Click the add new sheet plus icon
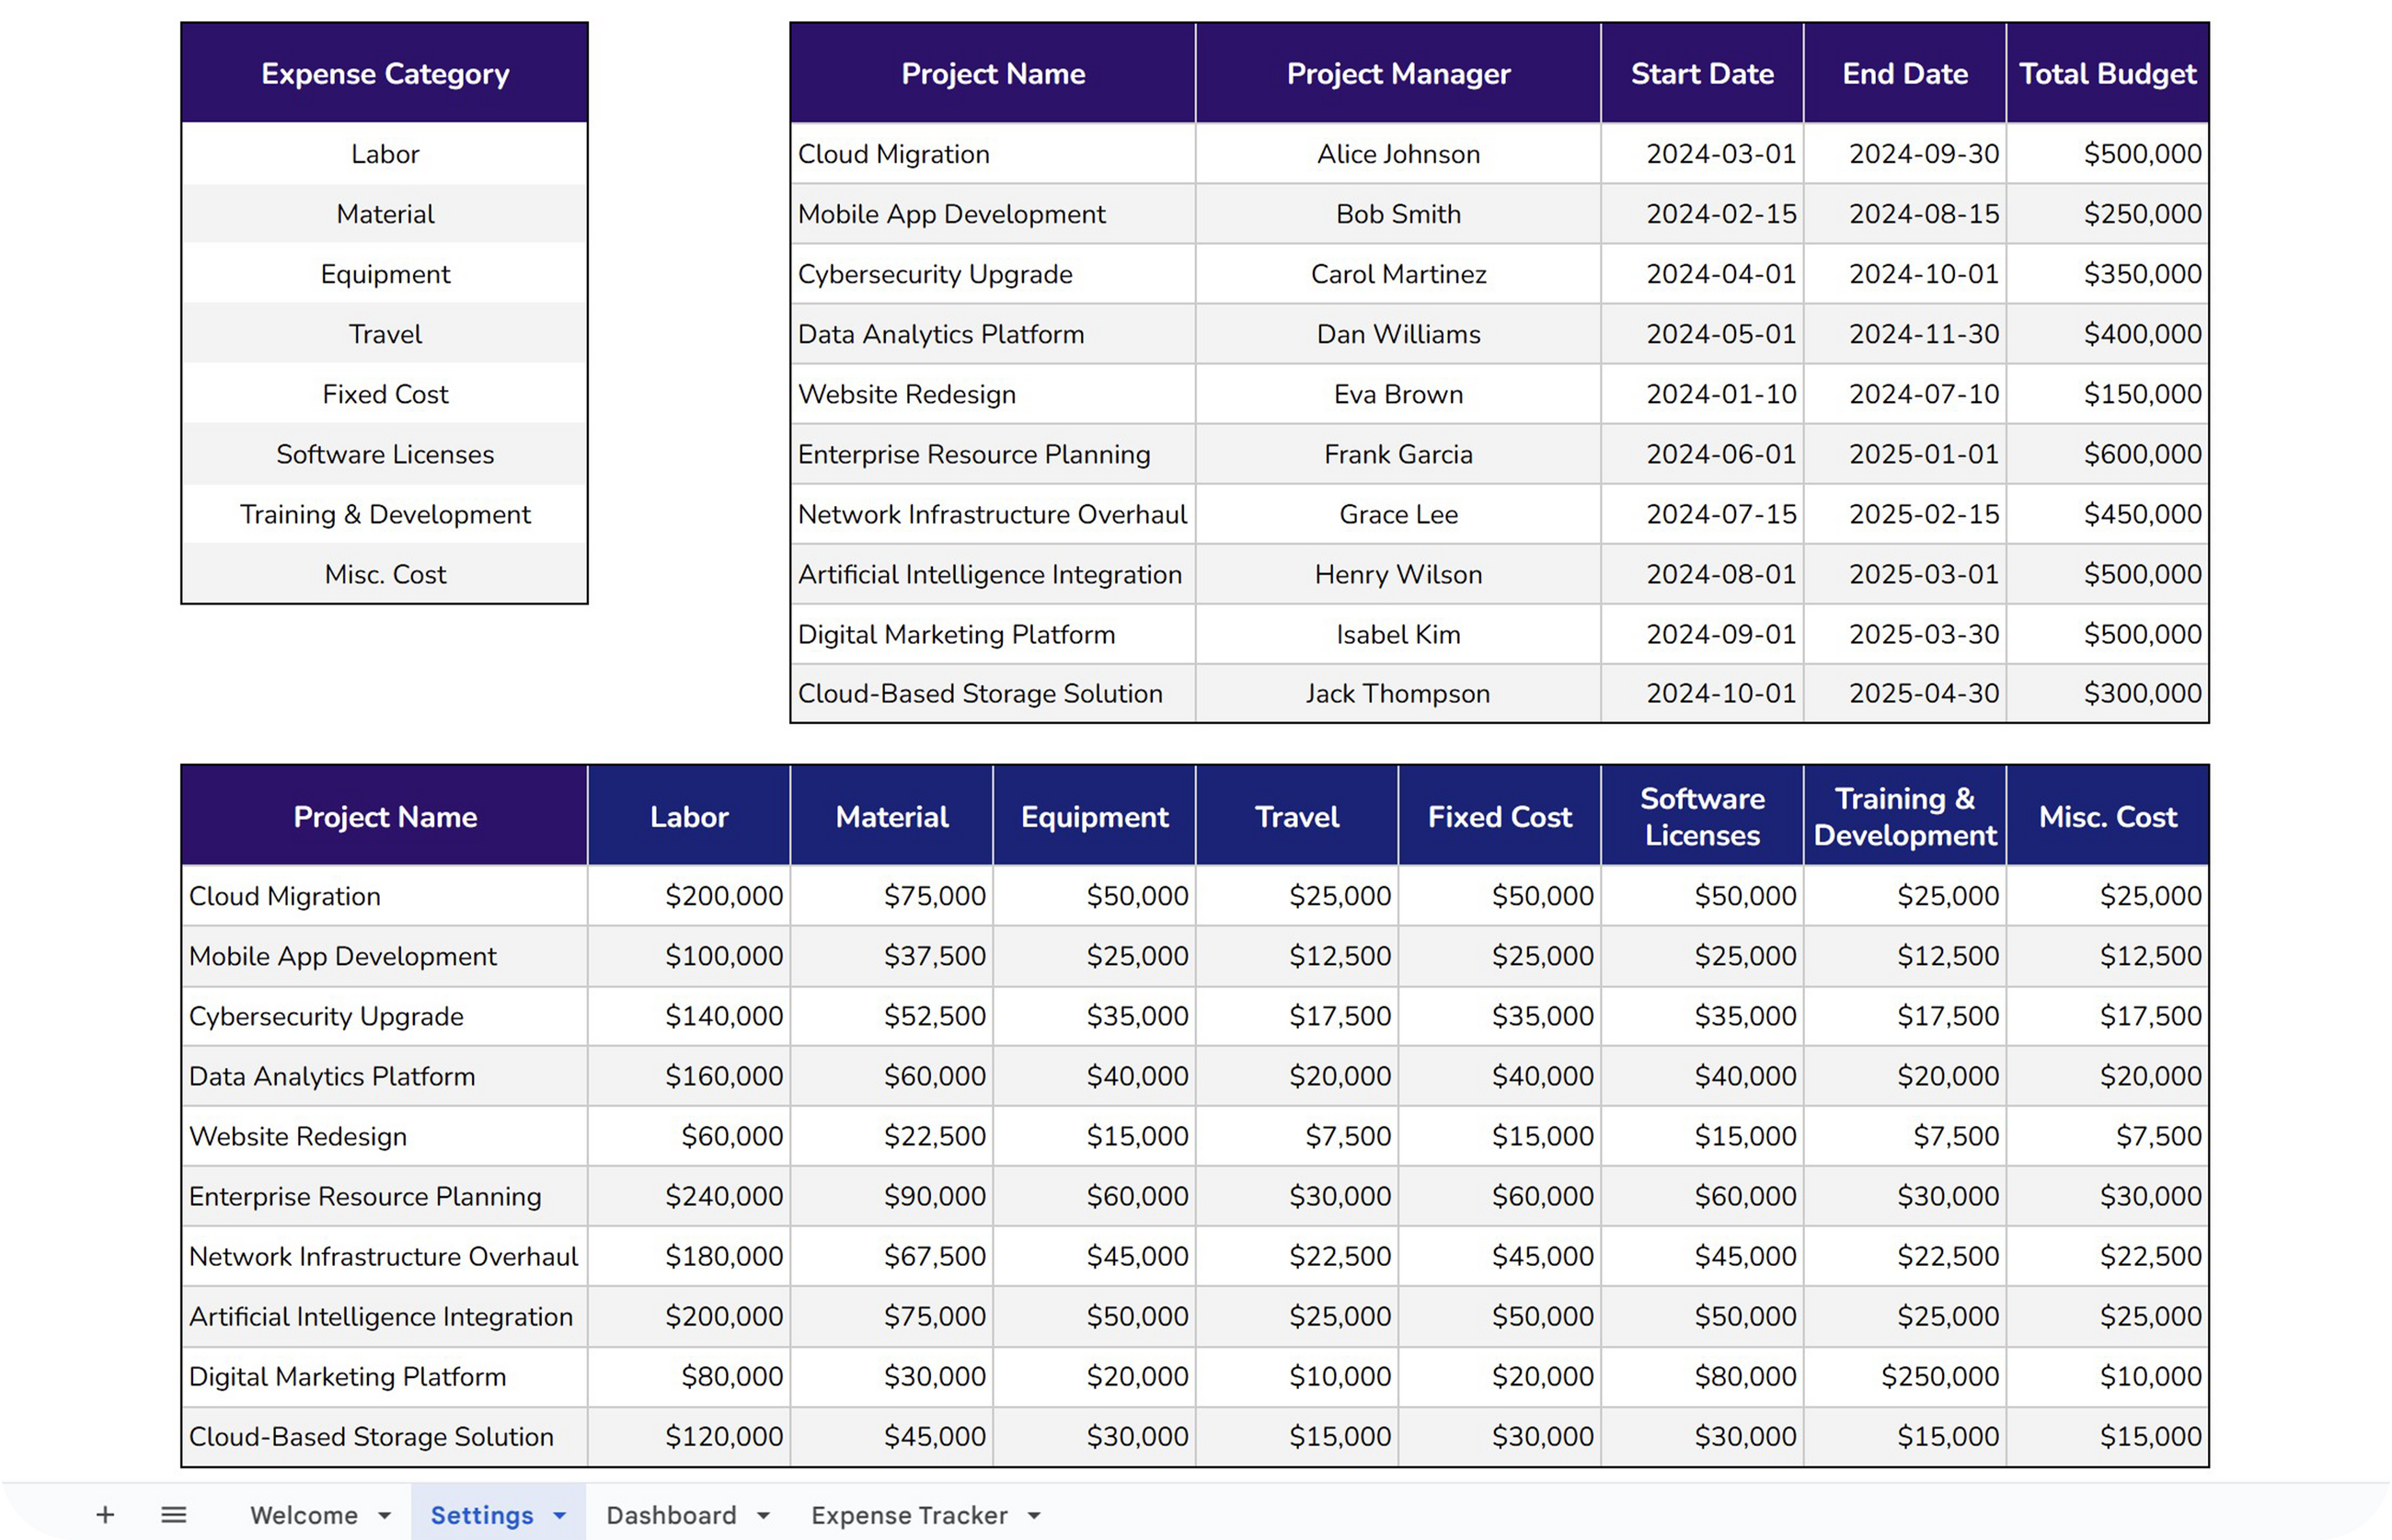 (x=105, y=1515)
